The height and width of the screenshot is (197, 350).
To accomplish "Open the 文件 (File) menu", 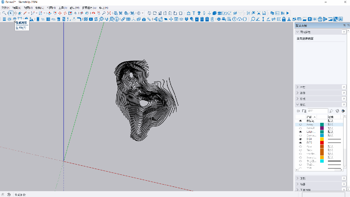I will click(x=6, y=7).
